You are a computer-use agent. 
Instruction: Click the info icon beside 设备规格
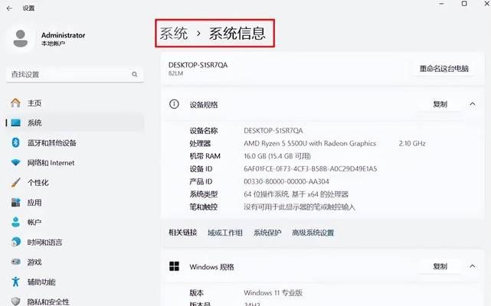(174, 104)
